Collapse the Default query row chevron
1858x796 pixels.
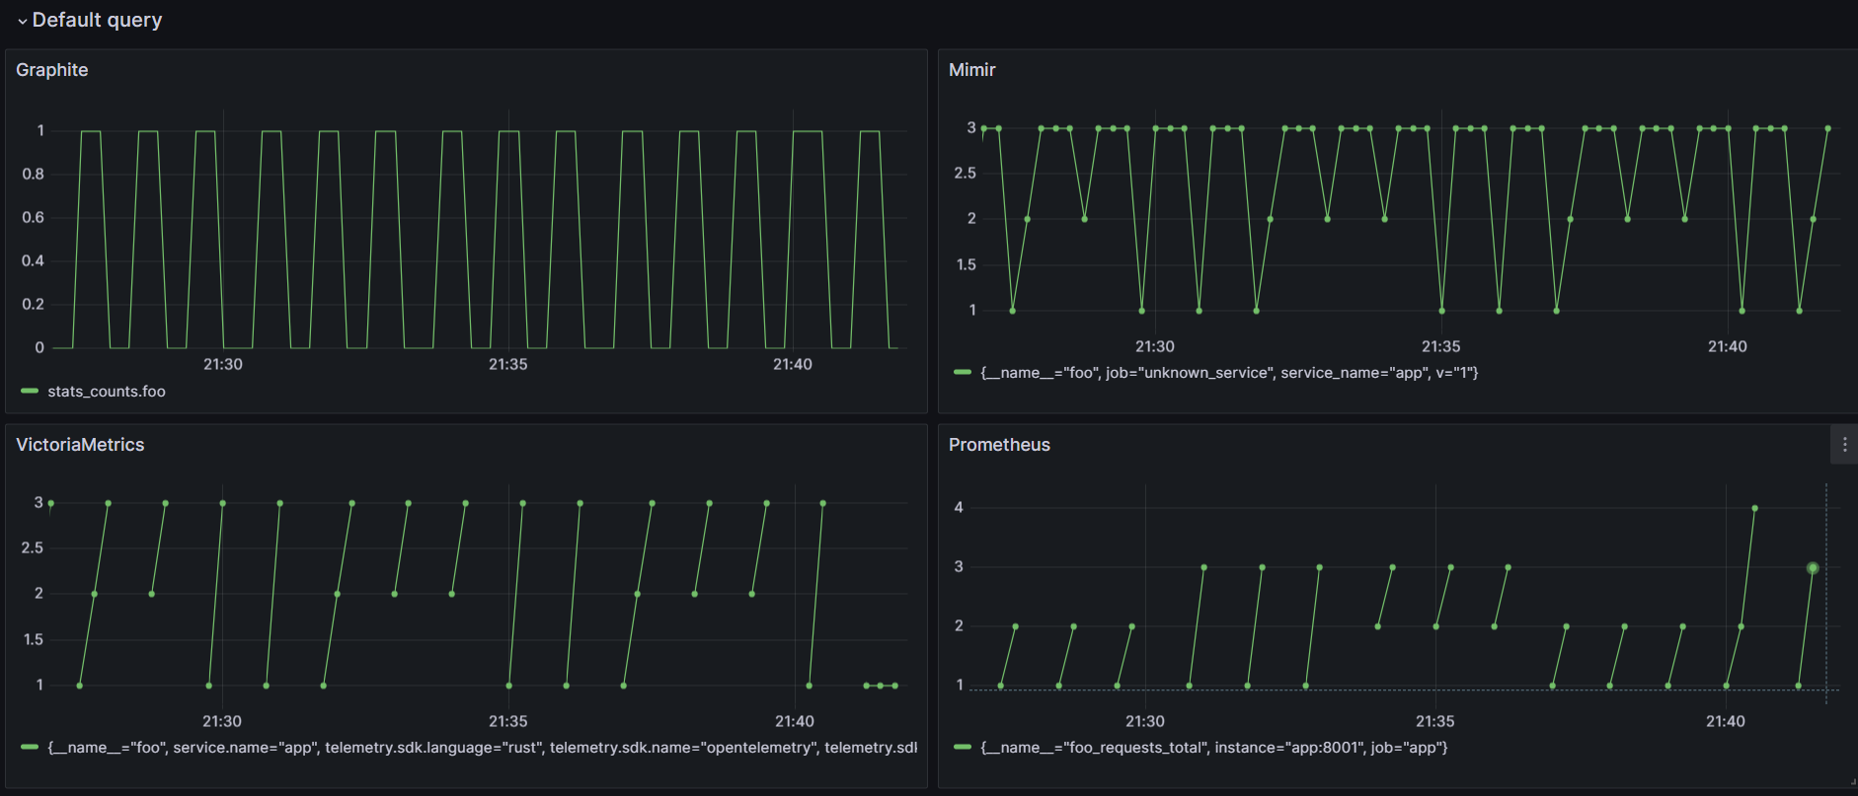tap(22, 21)
